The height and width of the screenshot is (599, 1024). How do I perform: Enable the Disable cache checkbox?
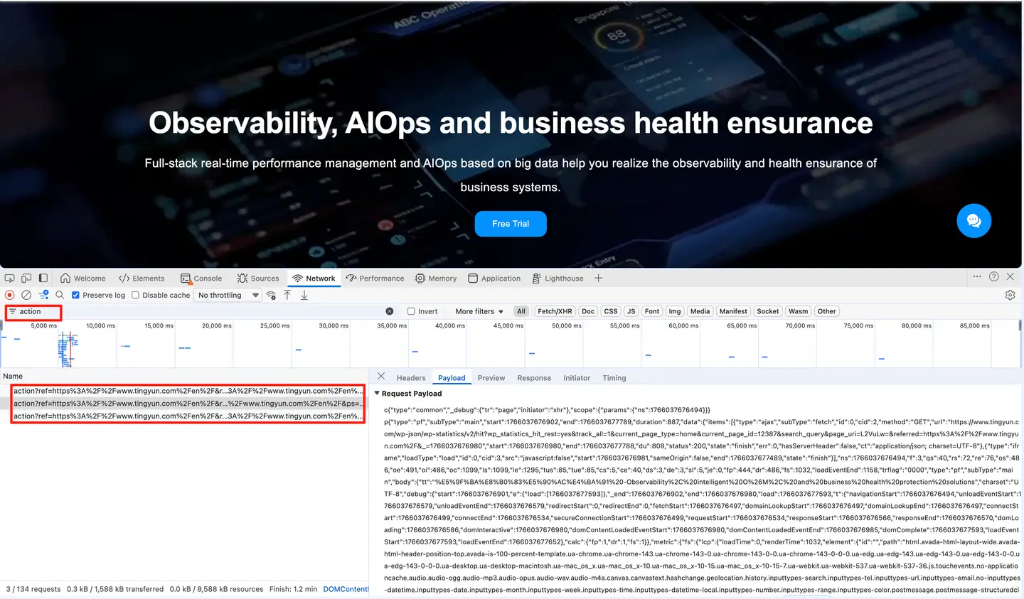pos(135,296)
